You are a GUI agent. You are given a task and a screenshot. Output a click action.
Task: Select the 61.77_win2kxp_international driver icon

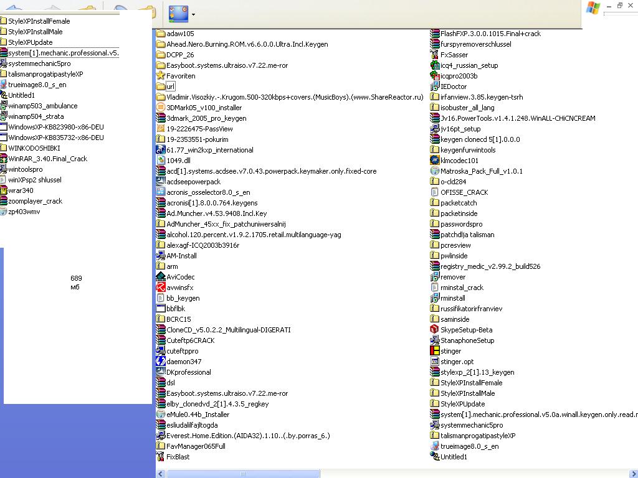[x=161, y=149]
